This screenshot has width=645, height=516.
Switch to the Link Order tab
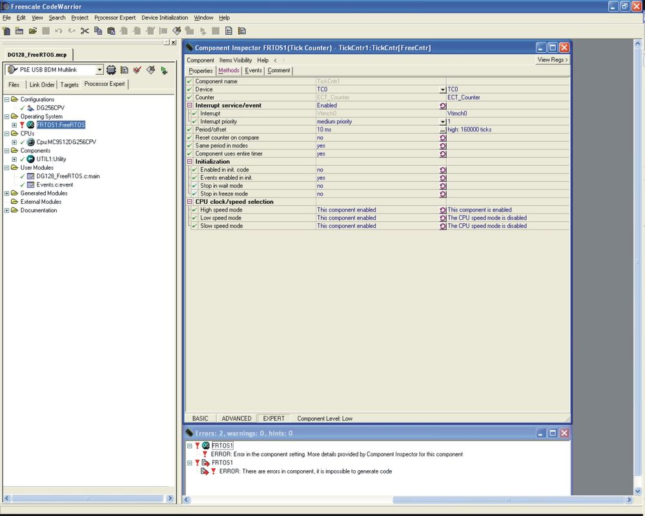[x=42, y=84]
